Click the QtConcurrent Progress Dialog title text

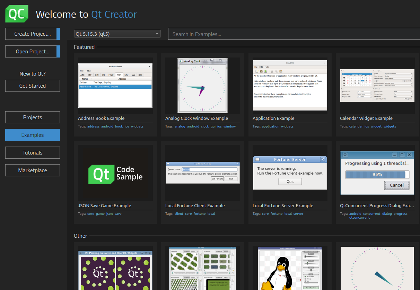point(377,206)
